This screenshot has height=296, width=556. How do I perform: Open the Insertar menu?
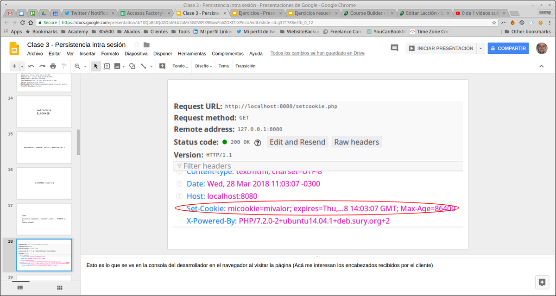point(88,54)
